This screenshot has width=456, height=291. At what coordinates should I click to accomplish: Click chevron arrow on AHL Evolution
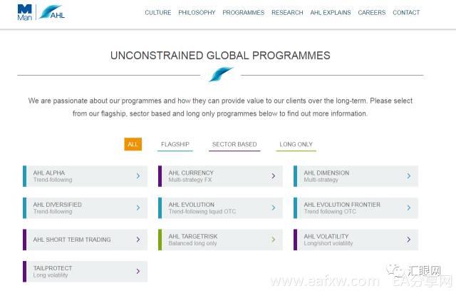[x=274, y=208]
